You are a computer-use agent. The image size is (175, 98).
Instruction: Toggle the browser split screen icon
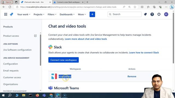(142, 7)
